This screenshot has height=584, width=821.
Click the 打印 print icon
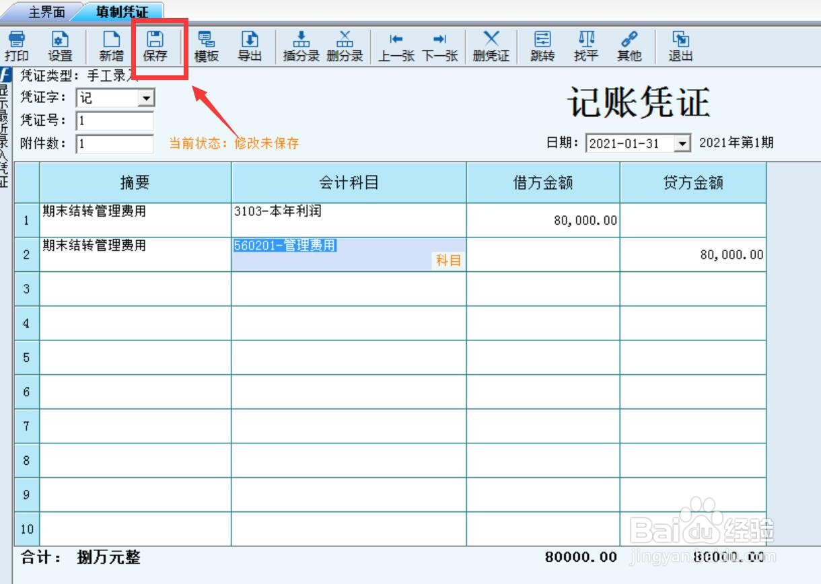[x=16, y=46]
